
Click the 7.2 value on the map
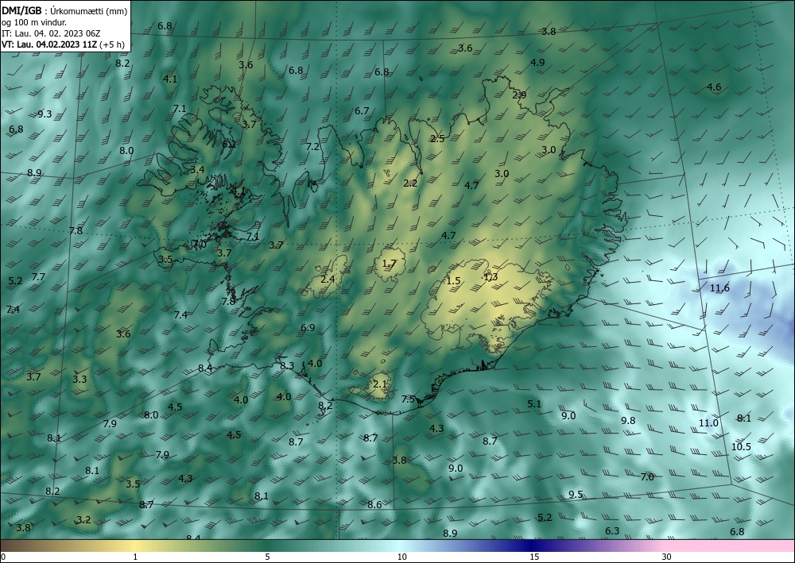coord(312,147)
